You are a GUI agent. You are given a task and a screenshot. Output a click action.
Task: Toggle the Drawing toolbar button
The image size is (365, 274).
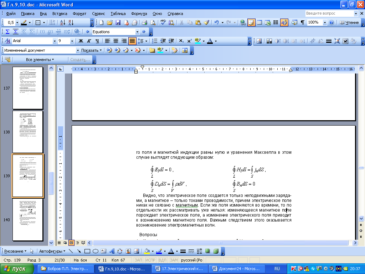(x=284, y=22)
